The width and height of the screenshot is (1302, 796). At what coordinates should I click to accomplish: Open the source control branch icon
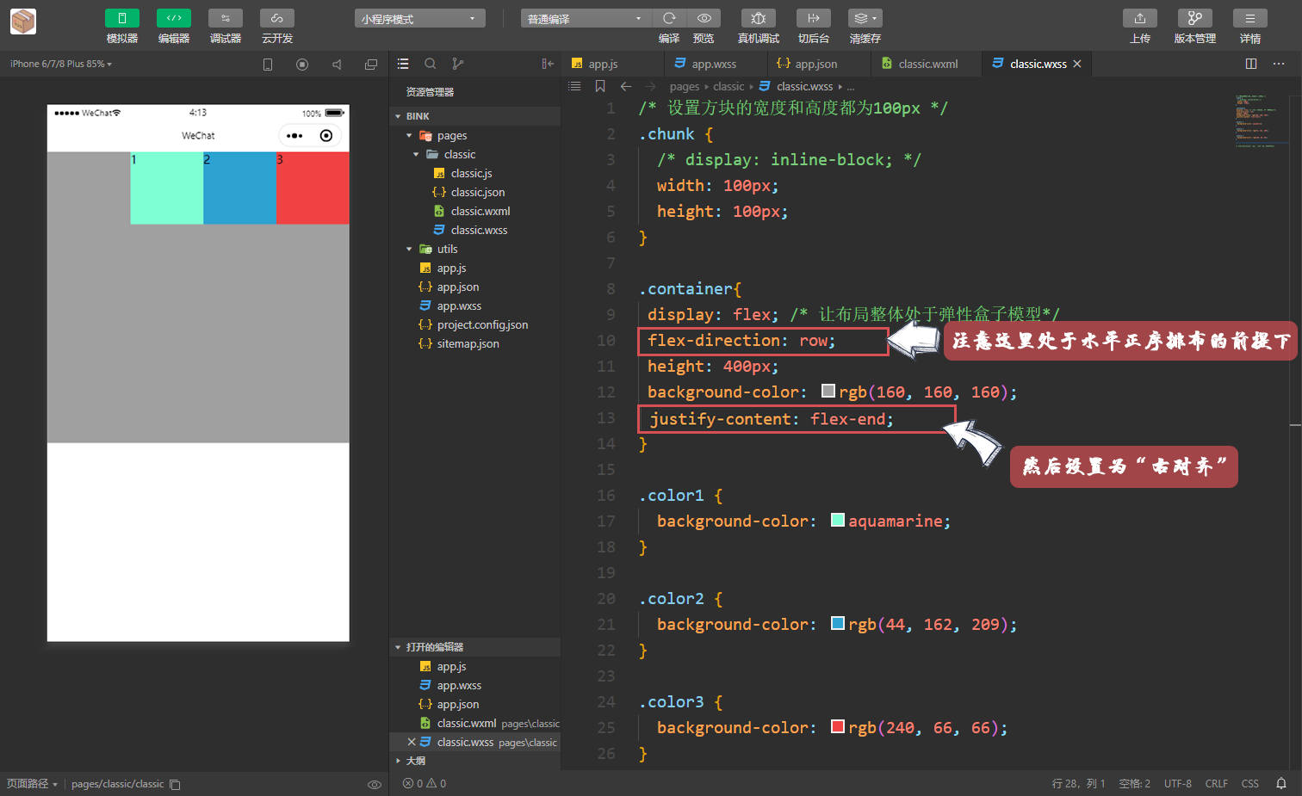458,64
